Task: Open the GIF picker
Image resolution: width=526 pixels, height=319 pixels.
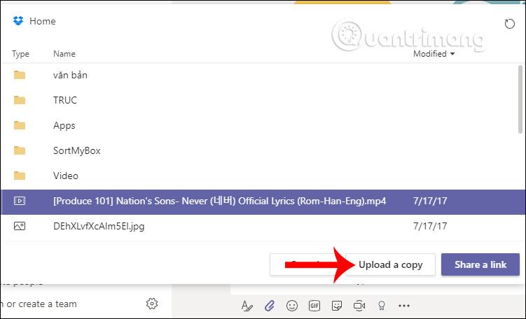Action: tap(314, 306)
